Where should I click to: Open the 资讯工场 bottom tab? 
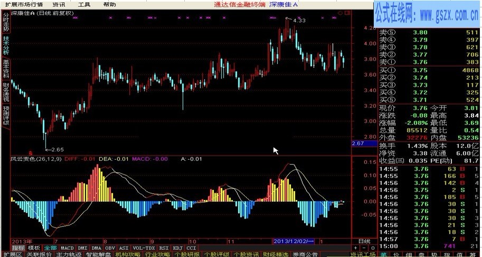click(x=363, y=254)
